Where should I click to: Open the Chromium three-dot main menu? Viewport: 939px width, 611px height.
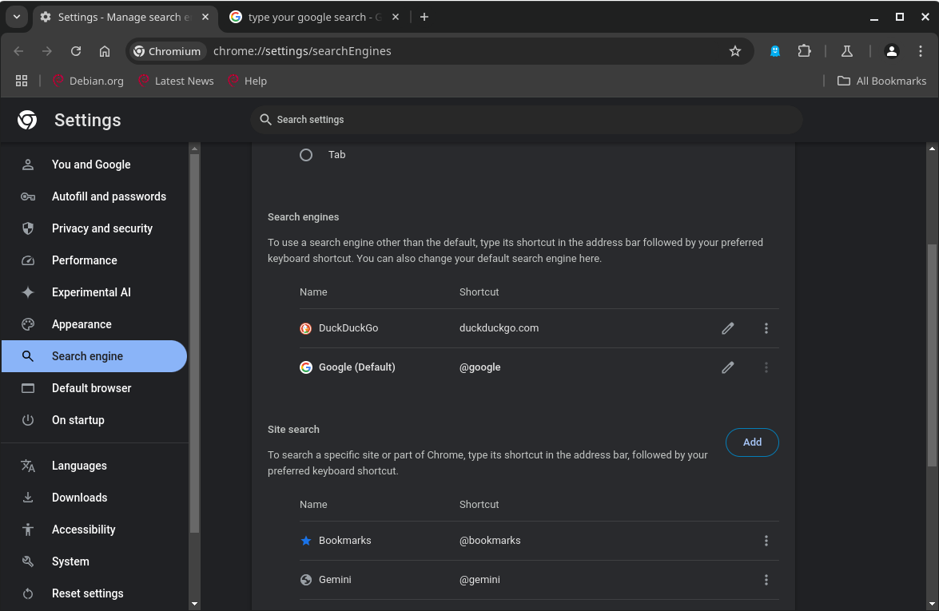921,51
